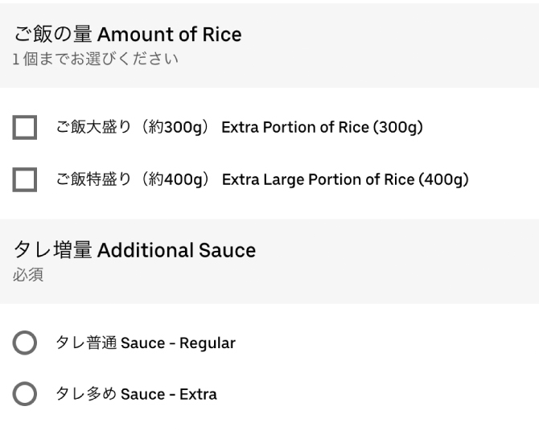Select the Sauce - Regular radio button
This screenshot has height=431, width=539.
pyautogui.click(x=25, y=343)
